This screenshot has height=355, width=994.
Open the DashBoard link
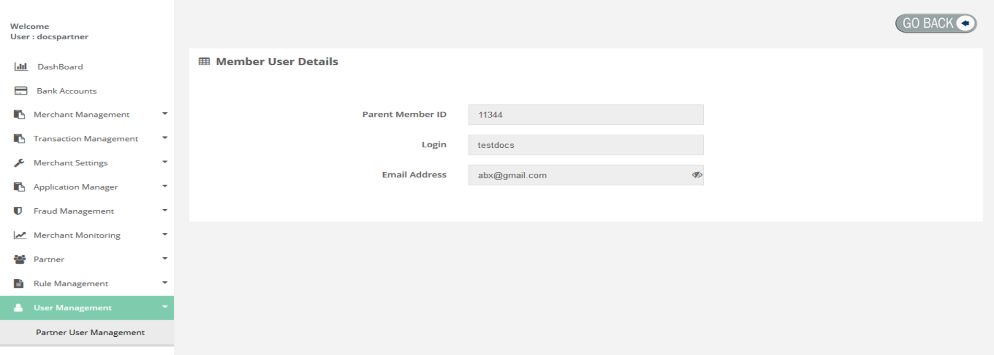pos(60,67)
